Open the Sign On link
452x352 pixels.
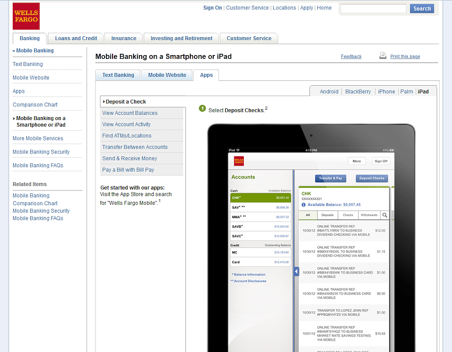click(x=212, y=8)
